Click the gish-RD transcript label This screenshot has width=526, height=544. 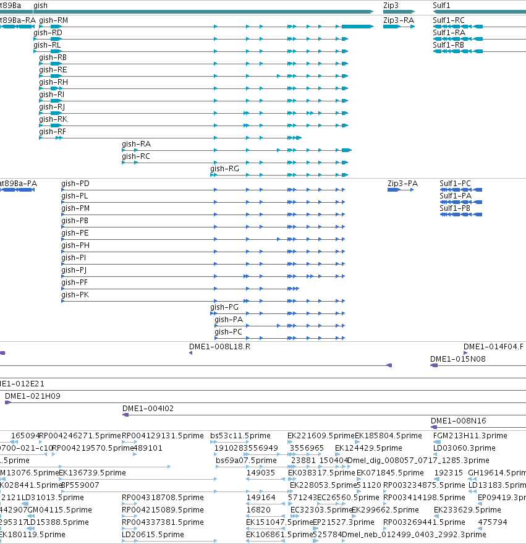click(48, 33)
